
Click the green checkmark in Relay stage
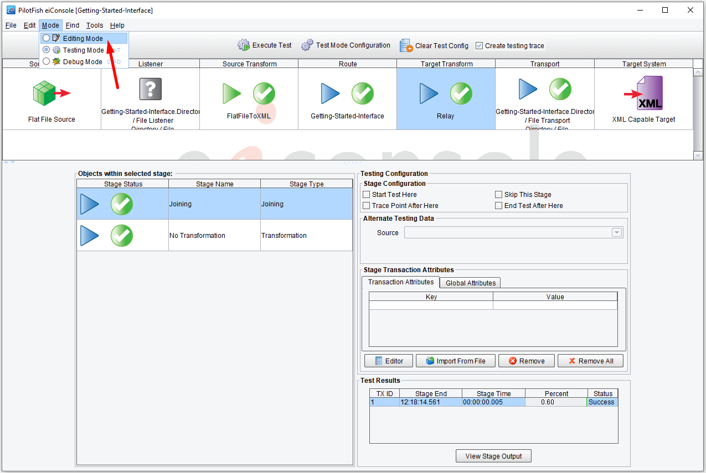click(x=461, y=93)
